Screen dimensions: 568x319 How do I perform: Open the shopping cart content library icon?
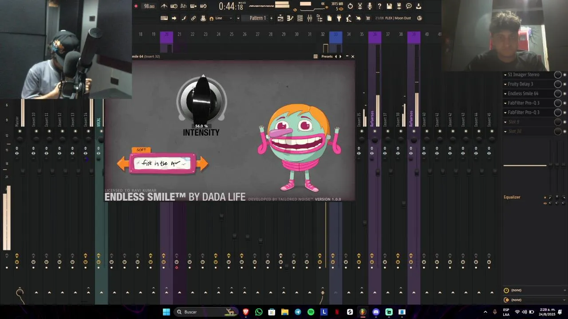(368, 18)
